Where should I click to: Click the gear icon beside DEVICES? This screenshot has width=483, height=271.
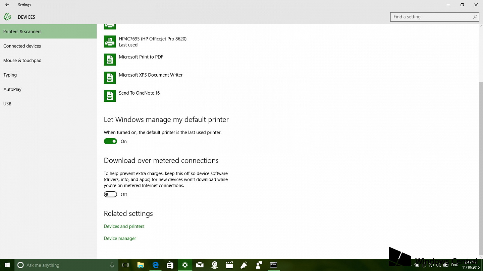(x=7, y=17)
